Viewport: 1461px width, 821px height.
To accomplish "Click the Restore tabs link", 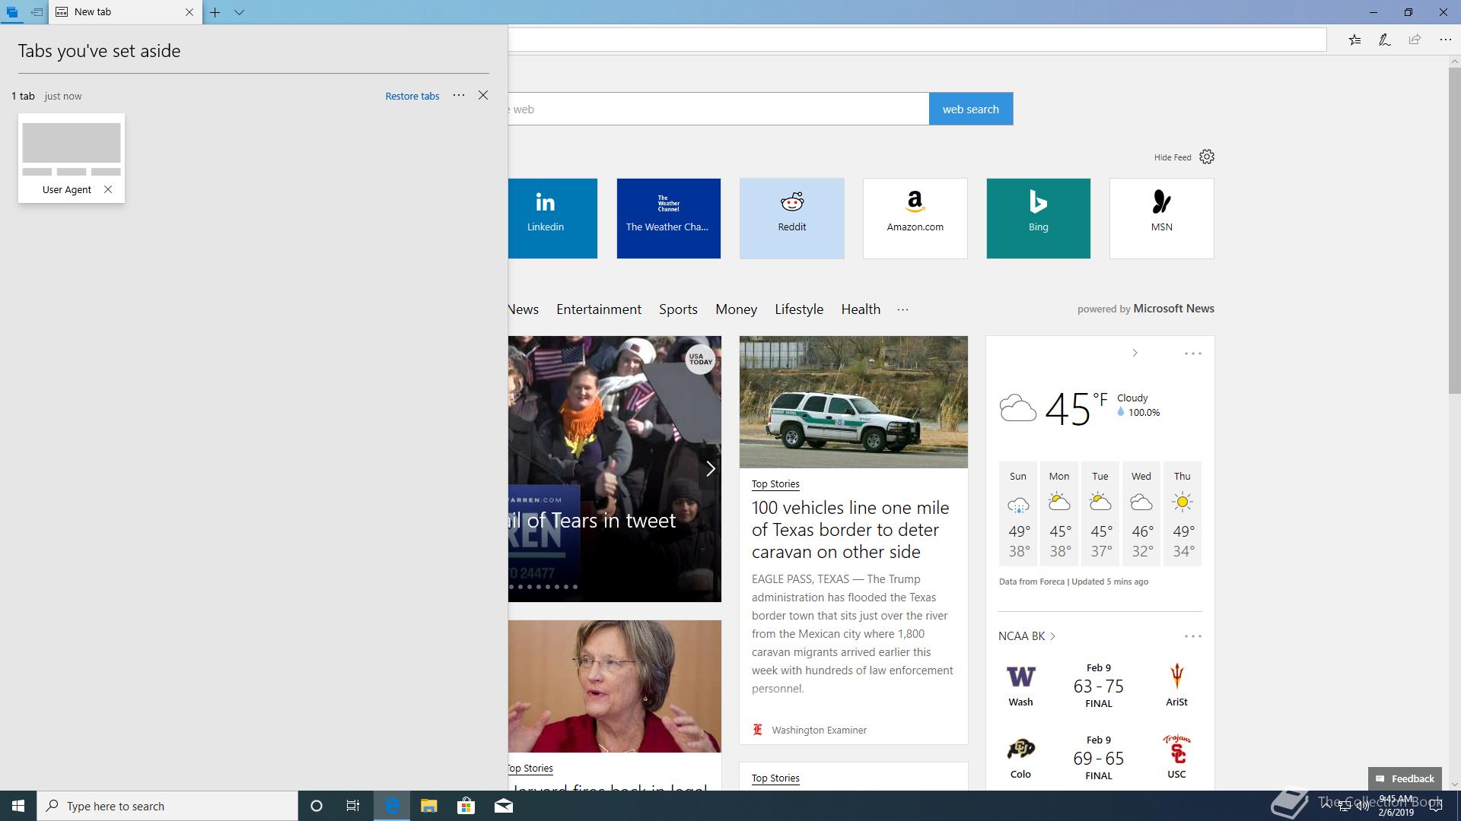I will pos(412,96).
